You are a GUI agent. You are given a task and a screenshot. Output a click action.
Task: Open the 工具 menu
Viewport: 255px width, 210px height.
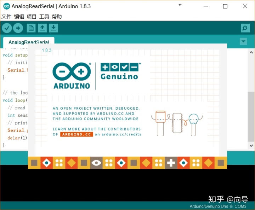tap(44, 17)
